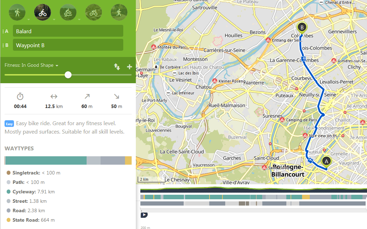The height and width of the screenshot is (229, 367).
Task: Select the bike touring sport icon
Action: click(43, 13)
